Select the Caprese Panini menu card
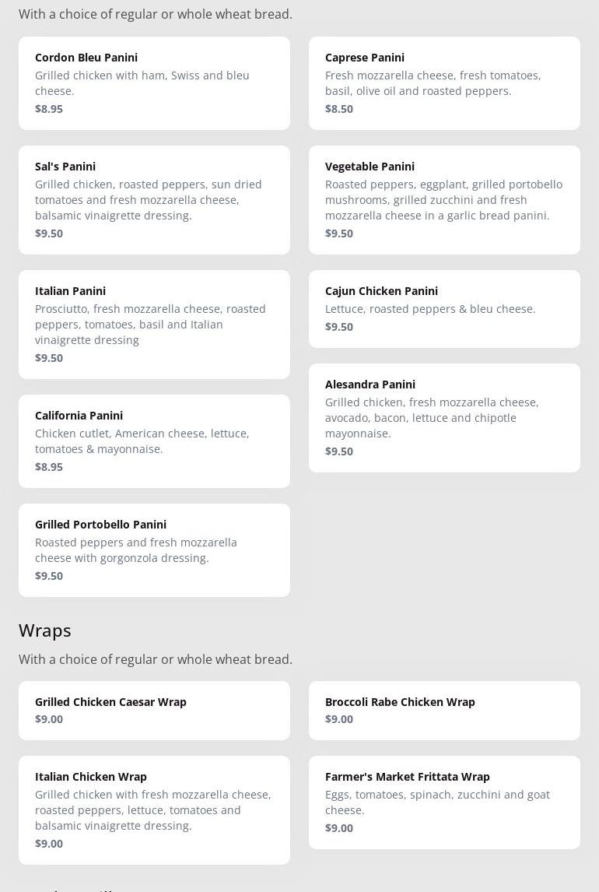Image resolution: width=599 pixels, height=892 pixels. pos(444,83)
